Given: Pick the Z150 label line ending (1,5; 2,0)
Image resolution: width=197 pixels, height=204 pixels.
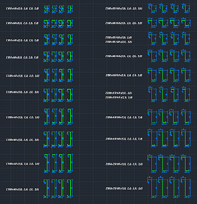Looking at the screenshot, I should 119,38.
